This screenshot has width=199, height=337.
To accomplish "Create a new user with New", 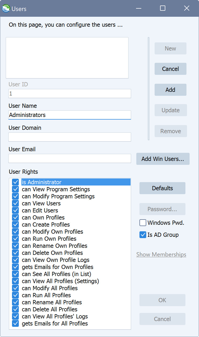I will coord(170,48).
